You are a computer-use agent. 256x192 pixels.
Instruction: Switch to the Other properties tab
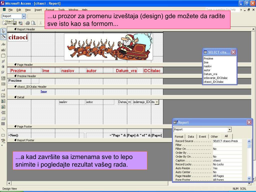click(x=214, y=136)
